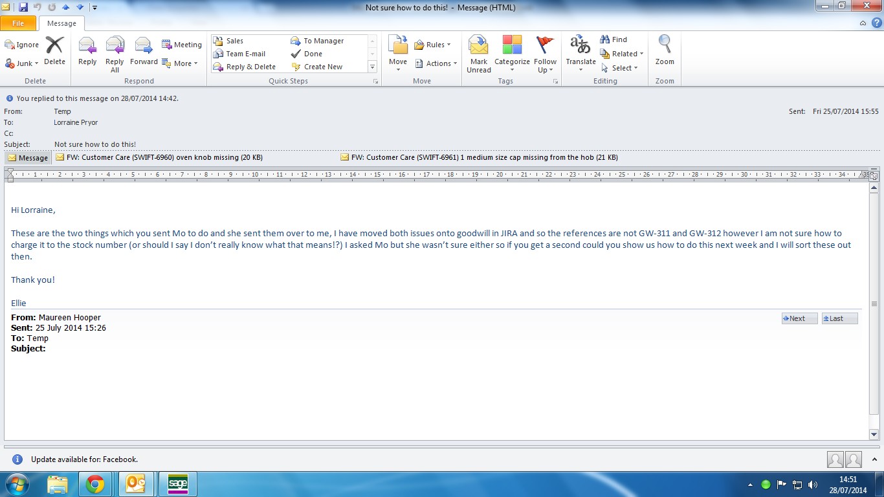Reply with a Meeting request

coord(182,45)
